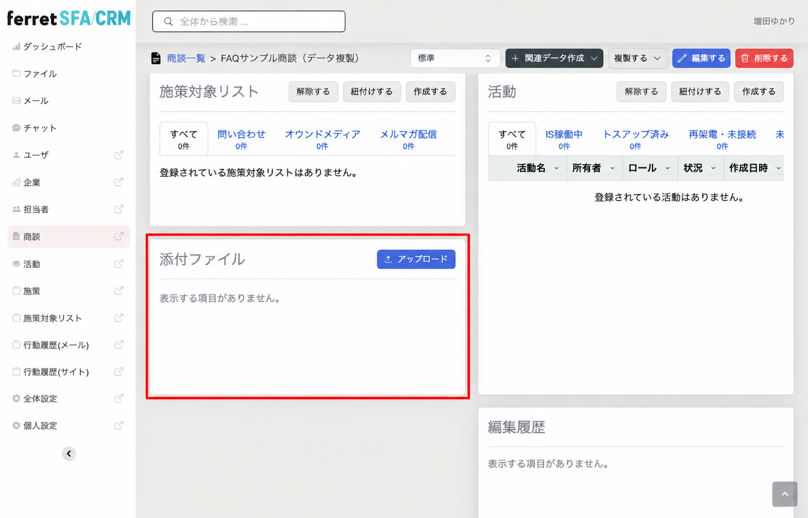Click the external-link icon beside 活動 in sidebar
This screenshot has width=808, height=518.
pyautogui.click(x=119, y=263)
